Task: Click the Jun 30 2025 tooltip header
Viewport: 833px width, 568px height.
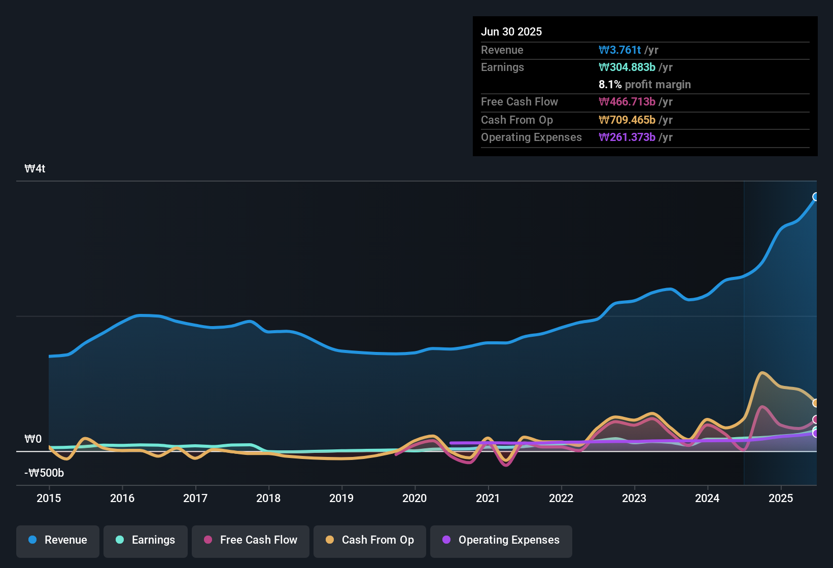Action: pyautogui.click(x=511, y=31)
